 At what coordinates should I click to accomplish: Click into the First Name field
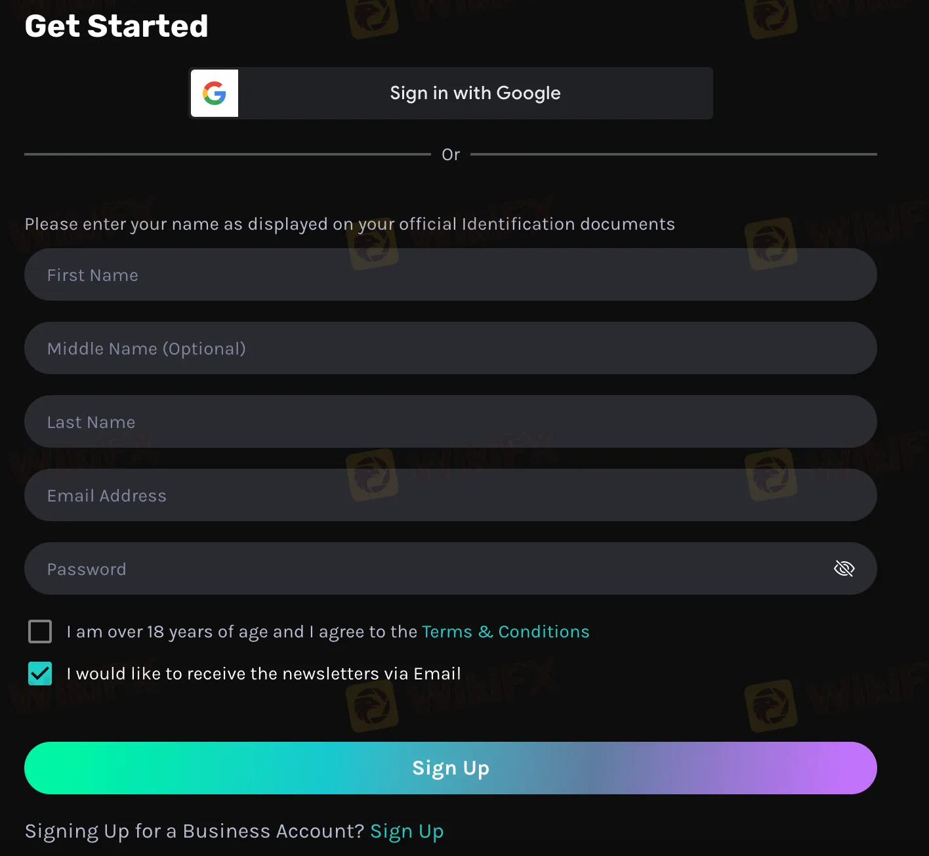click(451, 274)
